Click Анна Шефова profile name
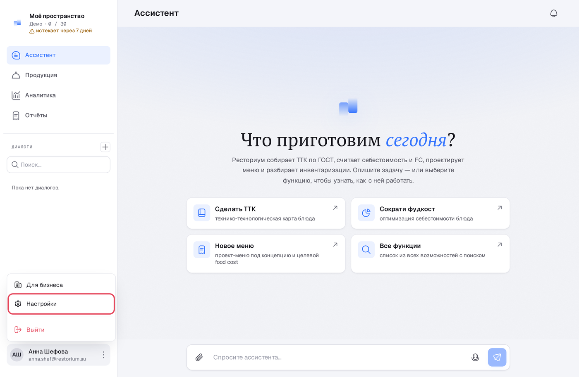Screen dimensions: 579x377 pyautogui.click(x=48, y=351)
